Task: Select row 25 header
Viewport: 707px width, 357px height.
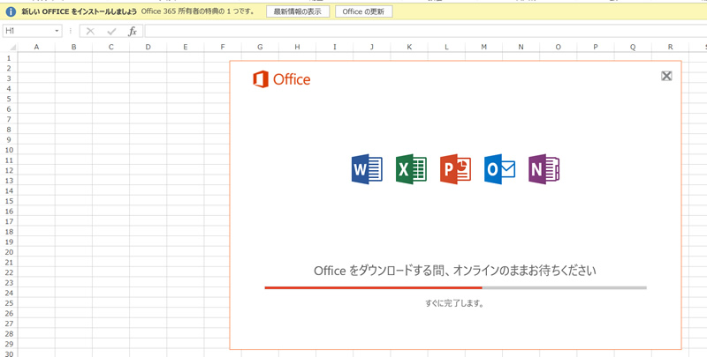Action: [x=9, y=303]
